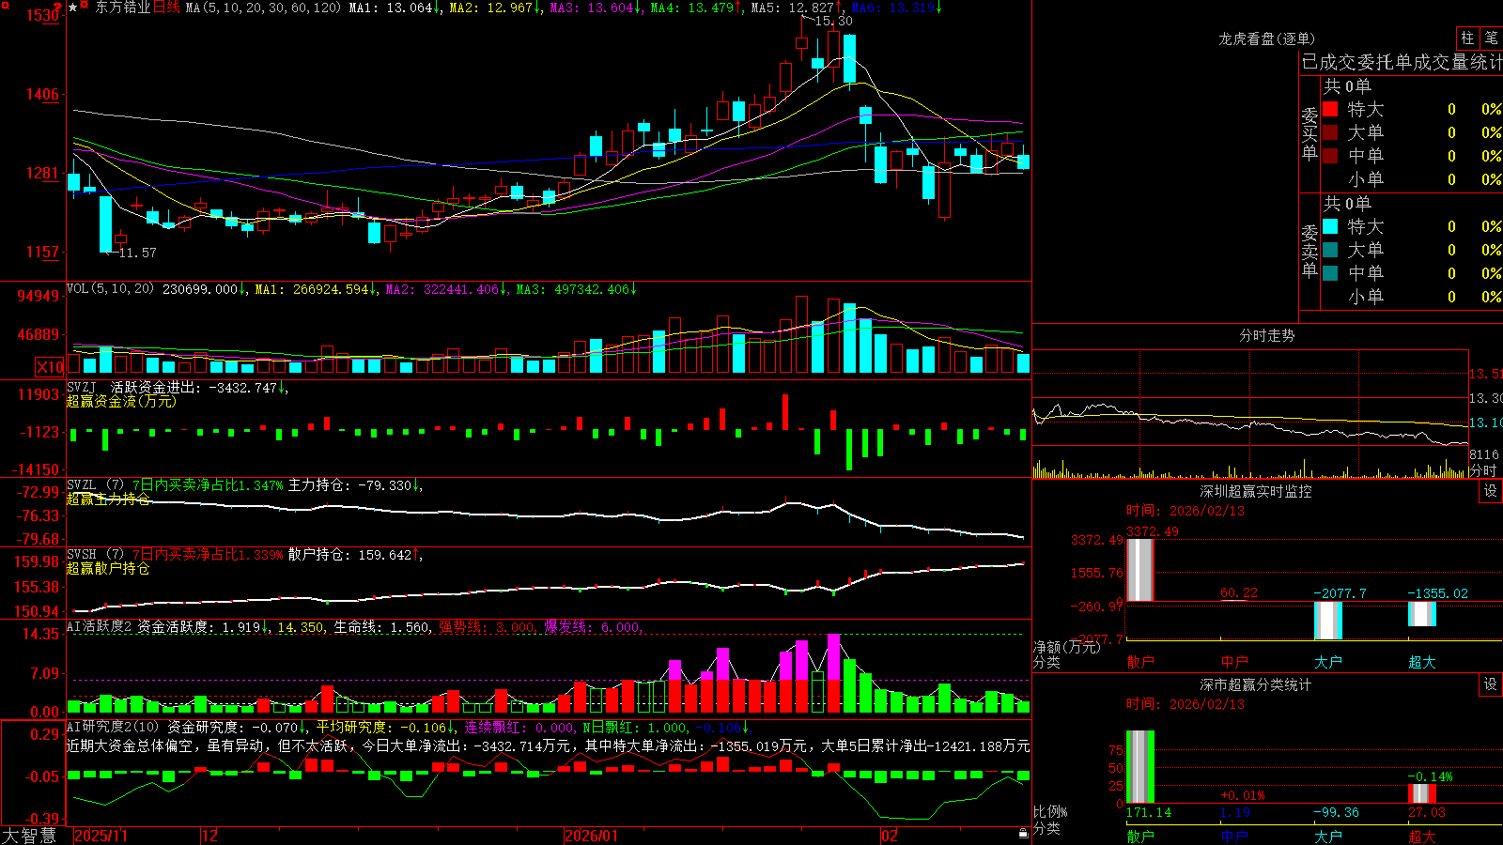The width and height of the screenshot is (1503, 845).
Task: Click the AI活跃度2 indicator label
Action: 99,627
